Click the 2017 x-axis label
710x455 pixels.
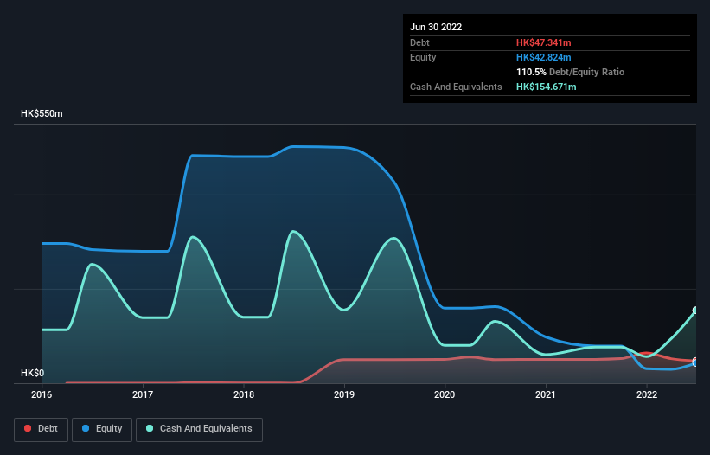[143, 394]
